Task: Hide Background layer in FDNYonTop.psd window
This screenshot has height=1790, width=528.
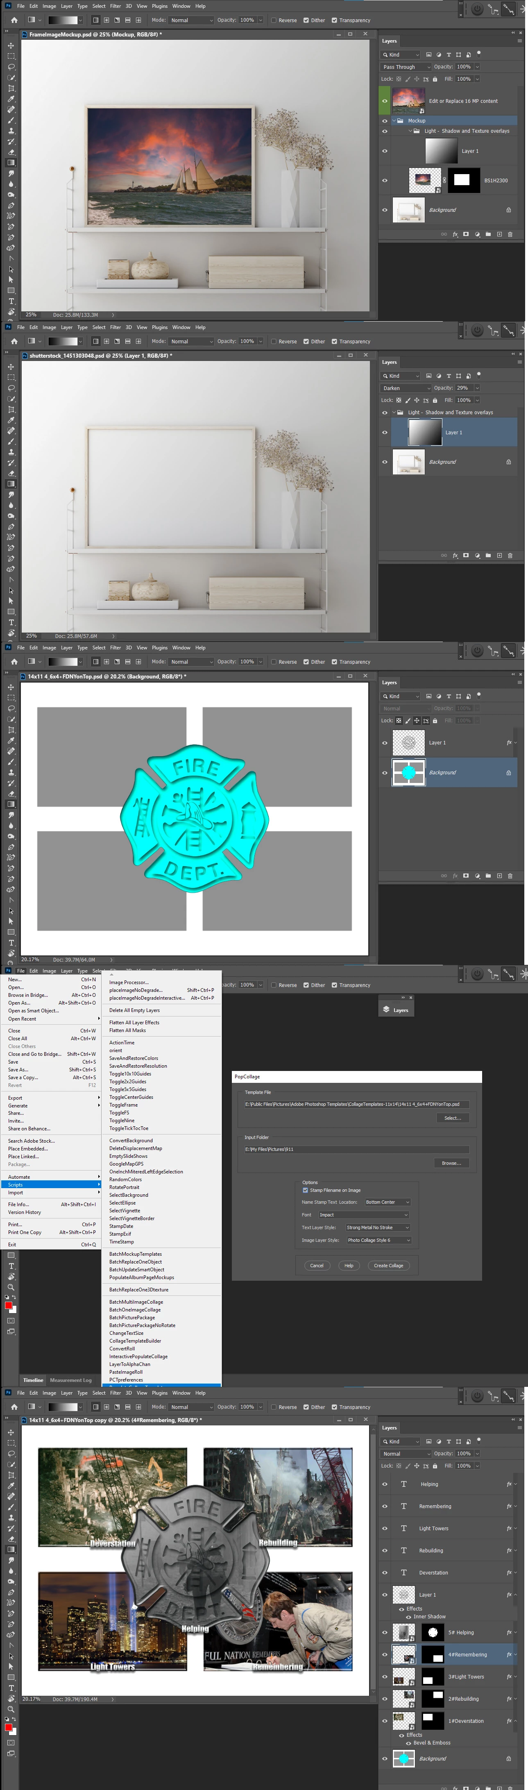Action: (385, 773)
